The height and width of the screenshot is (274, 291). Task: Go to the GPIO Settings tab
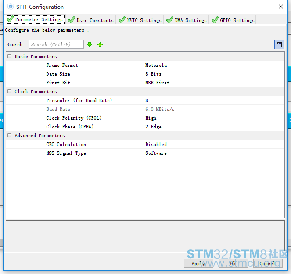click(233, 20)
